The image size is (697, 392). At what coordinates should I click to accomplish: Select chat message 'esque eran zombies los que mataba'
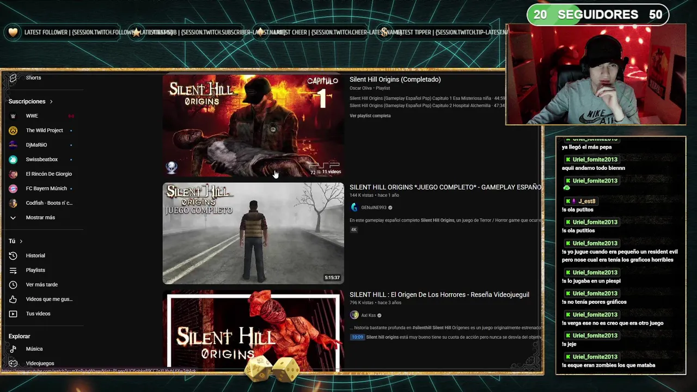click(x=608, y=365)
